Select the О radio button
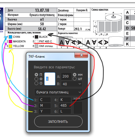This screenshot has height=137, width=135. coord(37,83)
